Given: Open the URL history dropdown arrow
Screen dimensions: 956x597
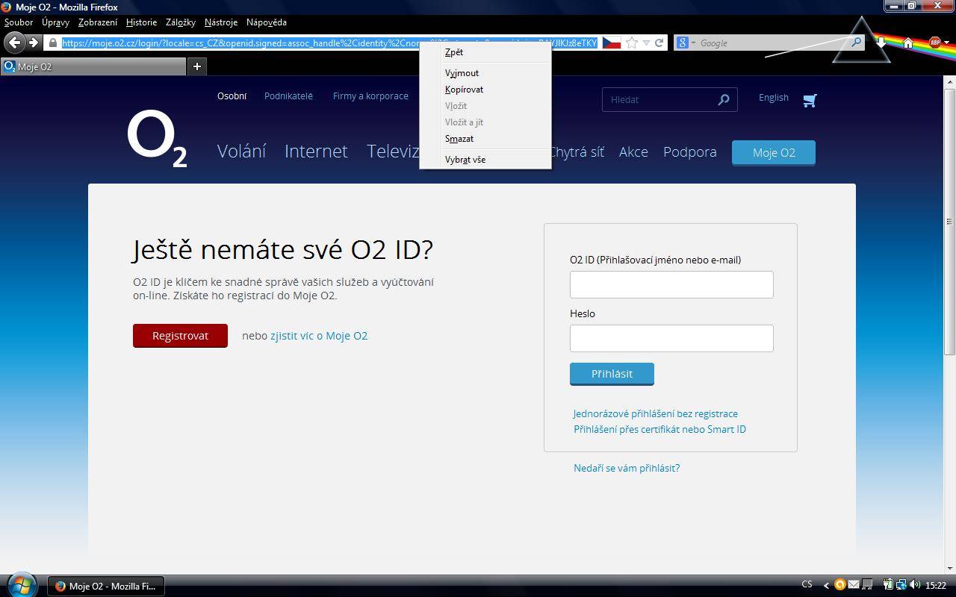Looking at the screenshot, I should [647, 43].
